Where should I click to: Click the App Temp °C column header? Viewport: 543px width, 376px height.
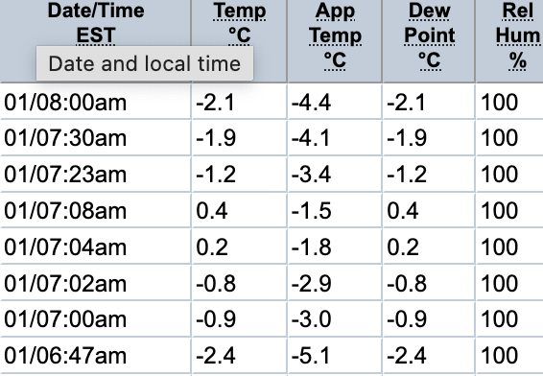pyautogui.click(x=335, y=35)
